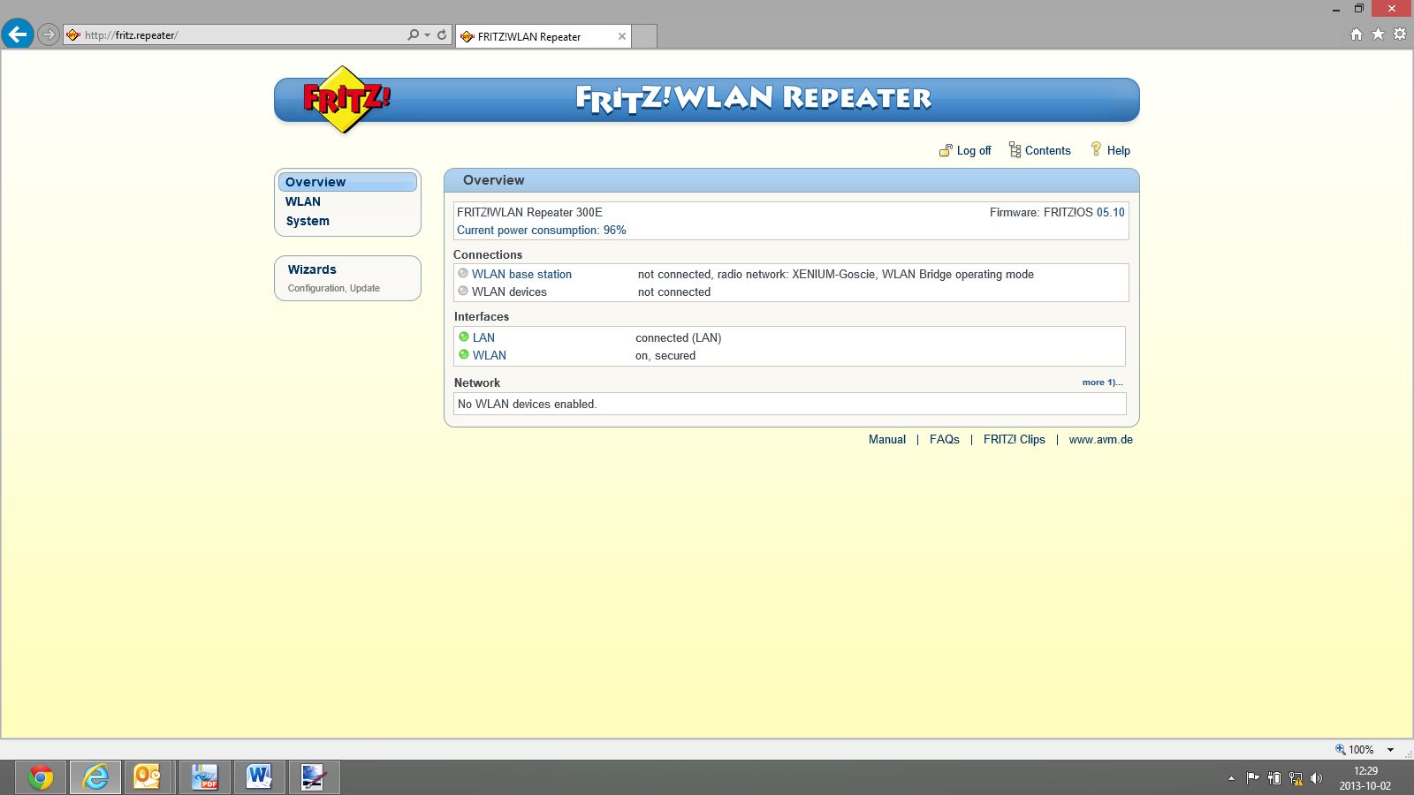Click the 'FRITZ!WLAN Repeater 300E' device name text
This screenshot has height=795, width=1414.
click(x=529, y=212)
